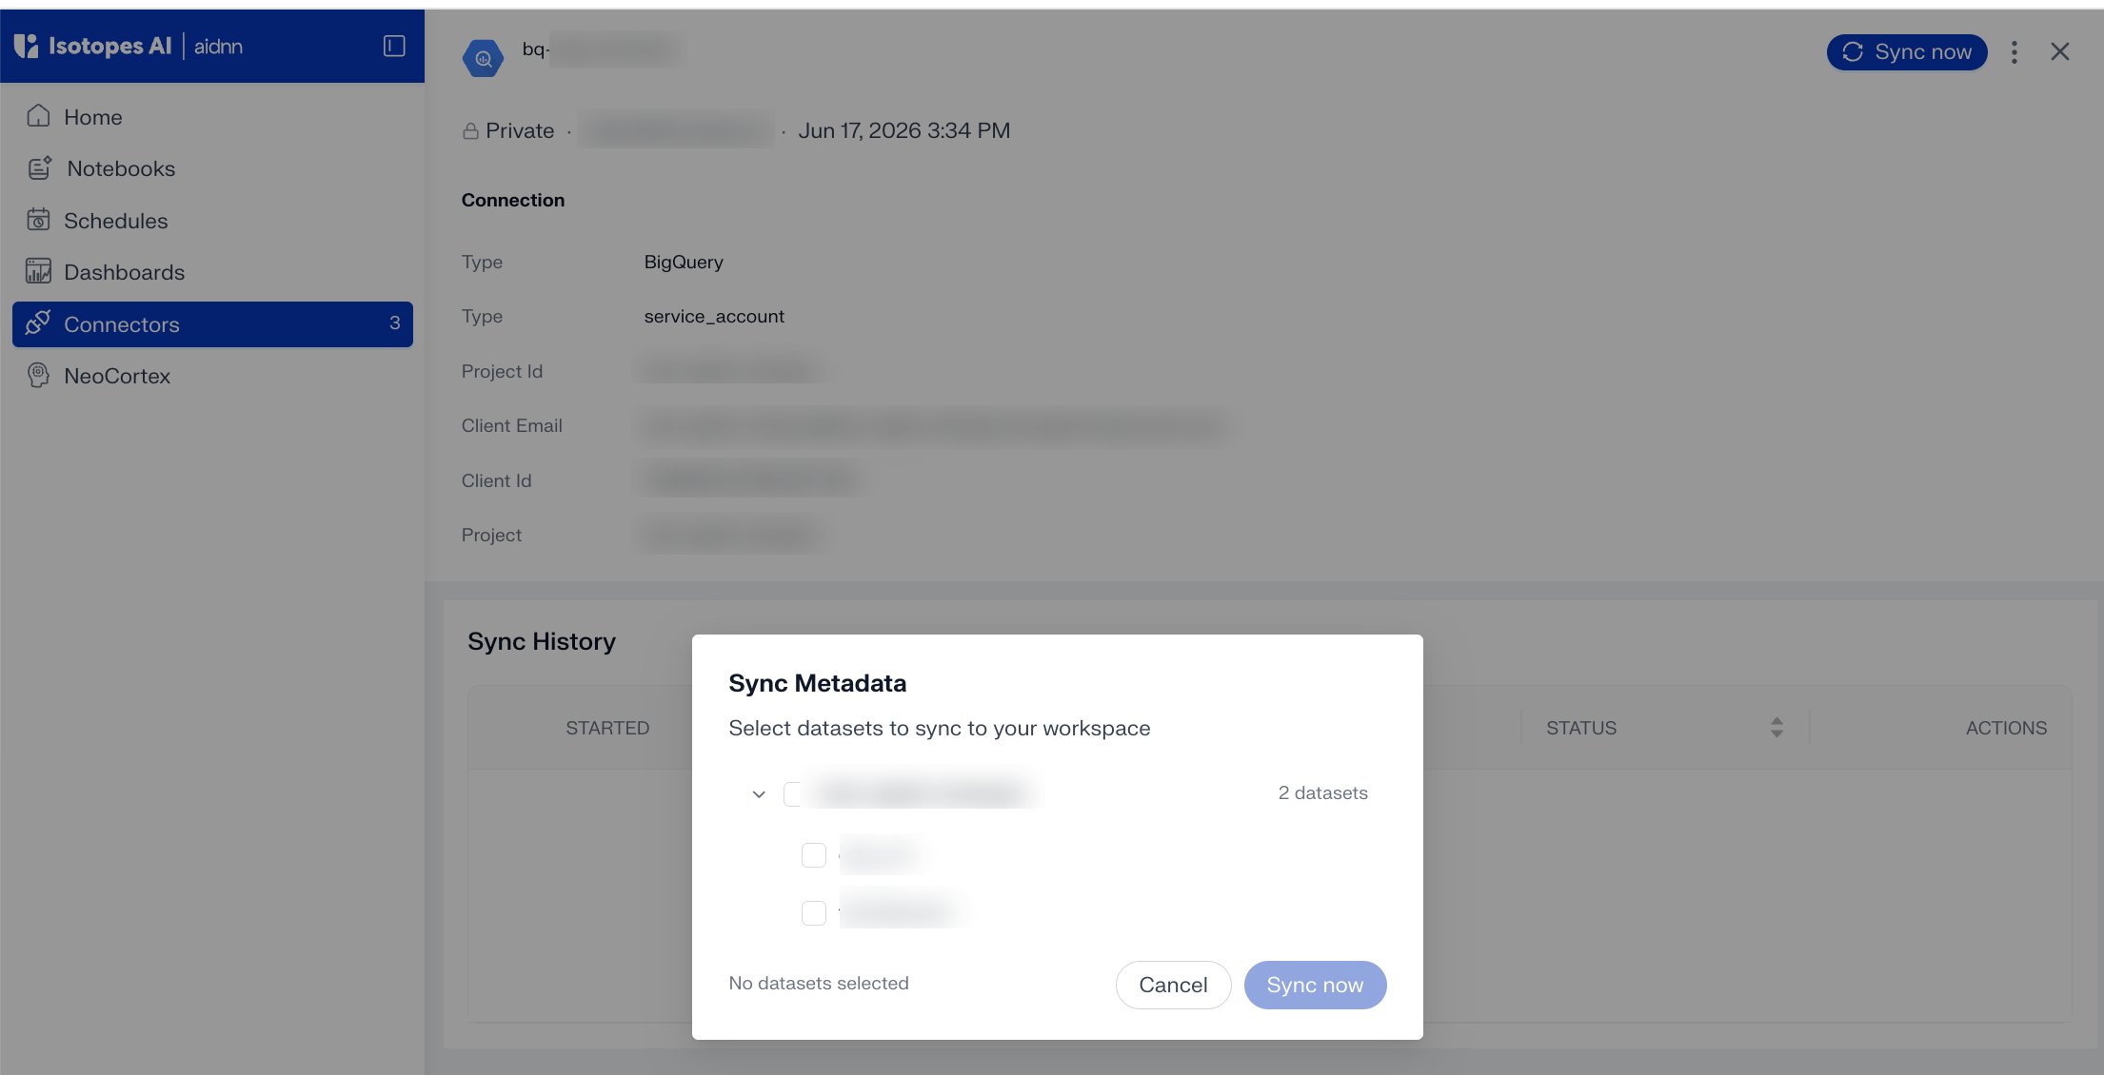Select the Connectors menu item
Viewport: 2104px width, 1075px height.
point(212,324)
